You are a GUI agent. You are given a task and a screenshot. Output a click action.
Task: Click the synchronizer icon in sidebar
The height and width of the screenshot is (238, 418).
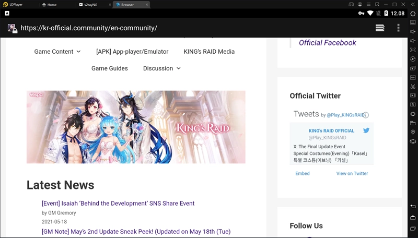point(413,104)
